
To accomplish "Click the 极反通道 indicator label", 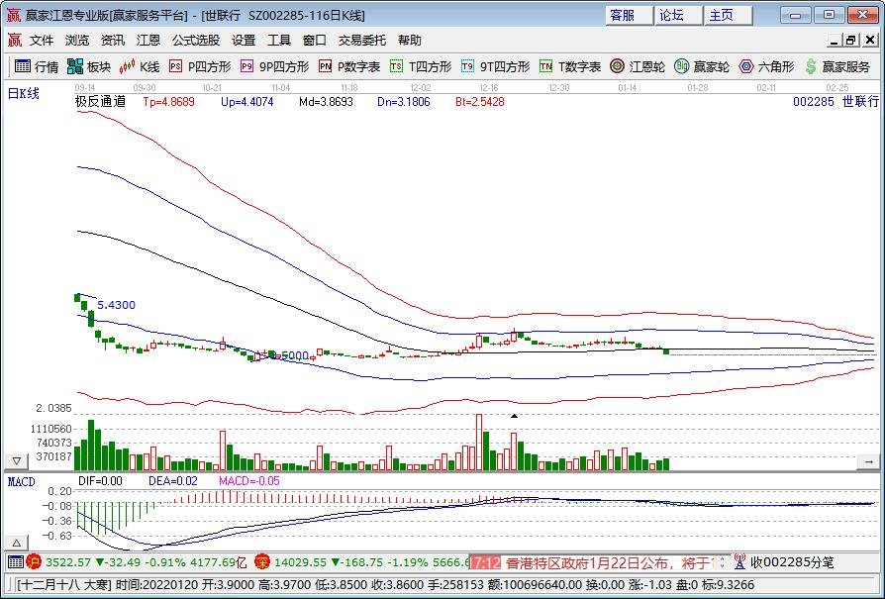I will (100, 102).
